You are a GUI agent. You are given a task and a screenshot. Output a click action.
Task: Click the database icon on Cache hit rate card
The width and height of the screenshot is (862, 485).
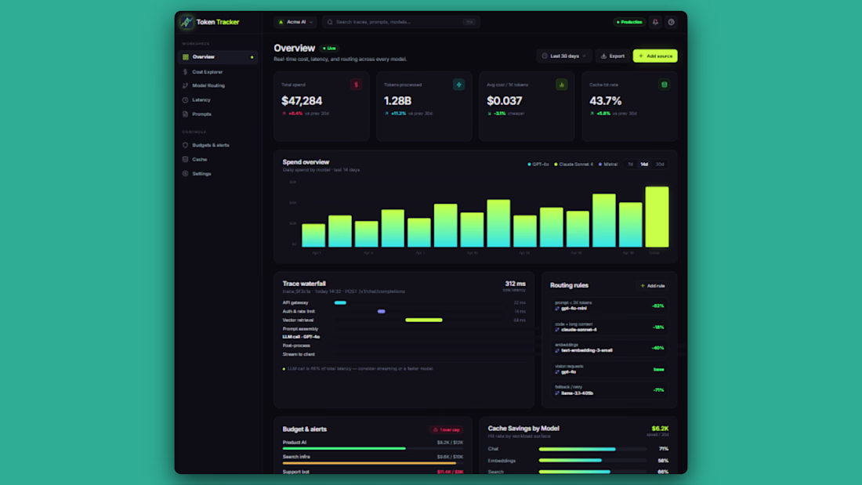[x=664, y=85]
